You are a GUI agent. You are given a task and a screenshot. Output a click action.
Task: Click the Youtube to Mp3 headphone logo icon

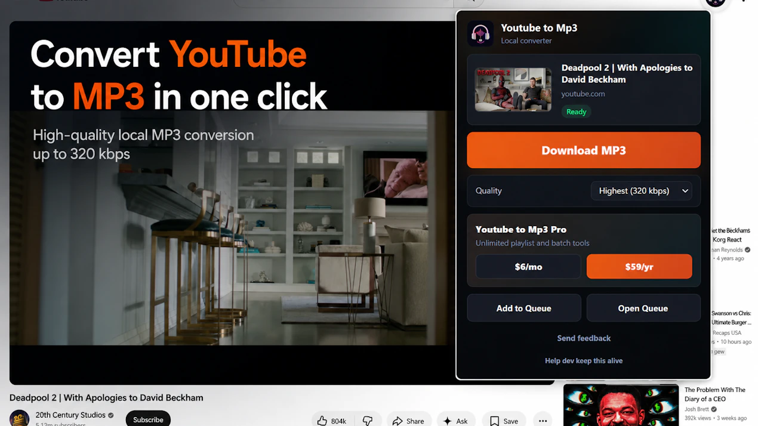[x=480, y=33]
